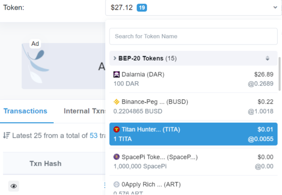Collapse the BEP-20 Tokens (15) section
282x195 pixels.
(193, 58)
